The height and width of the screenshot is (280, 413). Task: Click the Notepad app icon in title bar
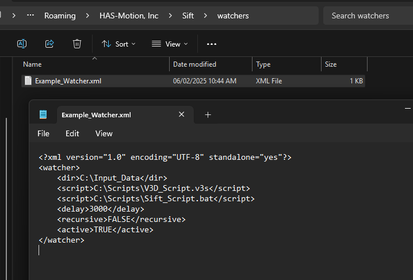[43, 114]
